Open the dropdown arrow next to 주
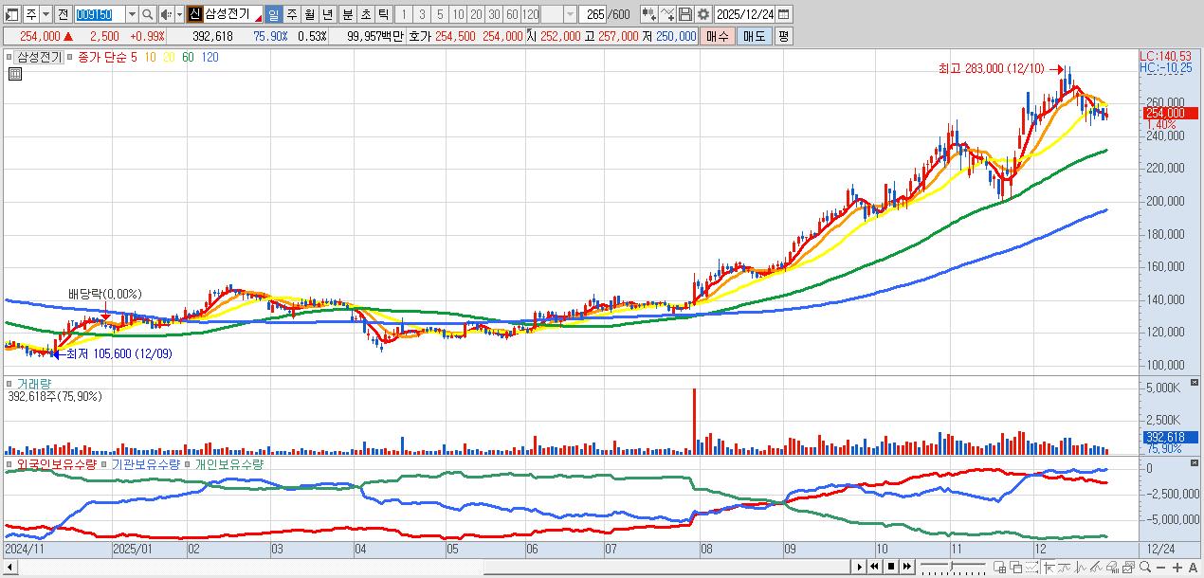This screenshot has height=578, width=1204. (46, 14)
